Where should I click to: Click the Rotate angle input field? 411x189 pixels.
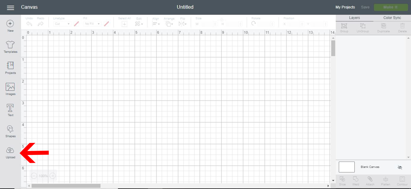pyautogui.click(x=266, y=24)
